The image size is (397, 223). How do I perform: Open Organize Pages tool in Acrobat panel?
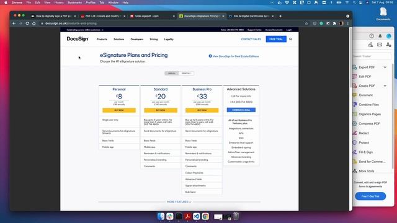pyautogui.click(x=370, y=114)
